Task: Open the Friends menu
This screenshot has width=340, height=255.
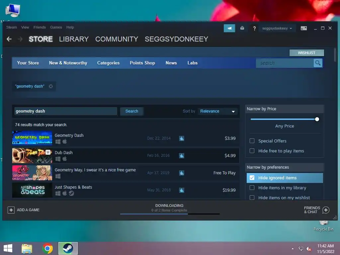Action: click(x=40, y=27)
